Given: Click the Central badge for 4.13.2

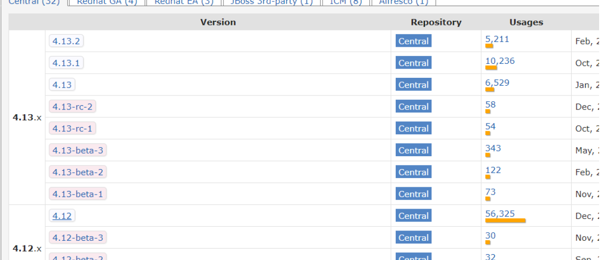Looking at the screenshot, I should [x=413, y=42].
